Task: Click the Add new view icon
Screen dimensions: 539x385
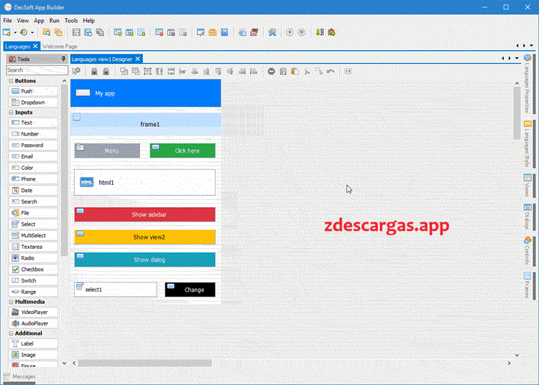Action: pos(118,32)
